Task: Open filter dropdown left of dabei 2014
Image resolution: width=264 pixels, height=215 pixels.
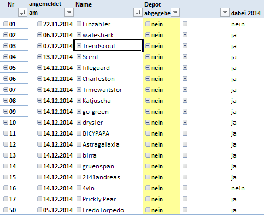Action: (x=225, y=13)
